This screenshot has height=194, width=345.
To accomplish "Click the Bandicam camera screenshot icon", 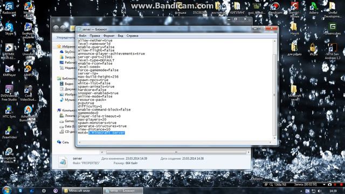I will 329,184.
